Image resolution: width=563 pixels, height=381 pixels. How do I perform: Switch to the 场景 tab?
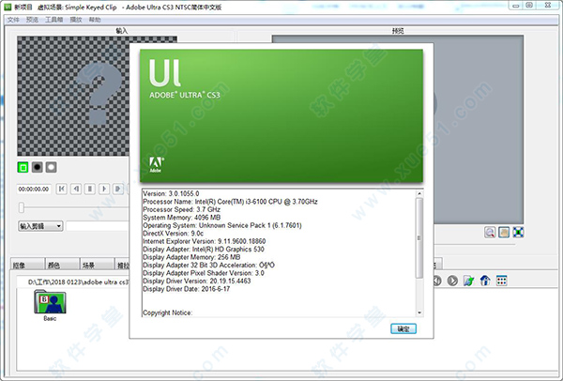[x=97, y=265]
